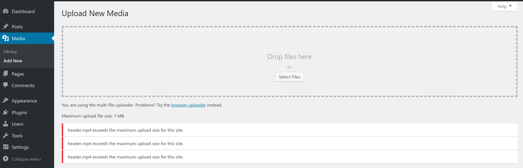Switch to the browser uploader link
This screenshot has height=168, width=523.
coord(189,105)
